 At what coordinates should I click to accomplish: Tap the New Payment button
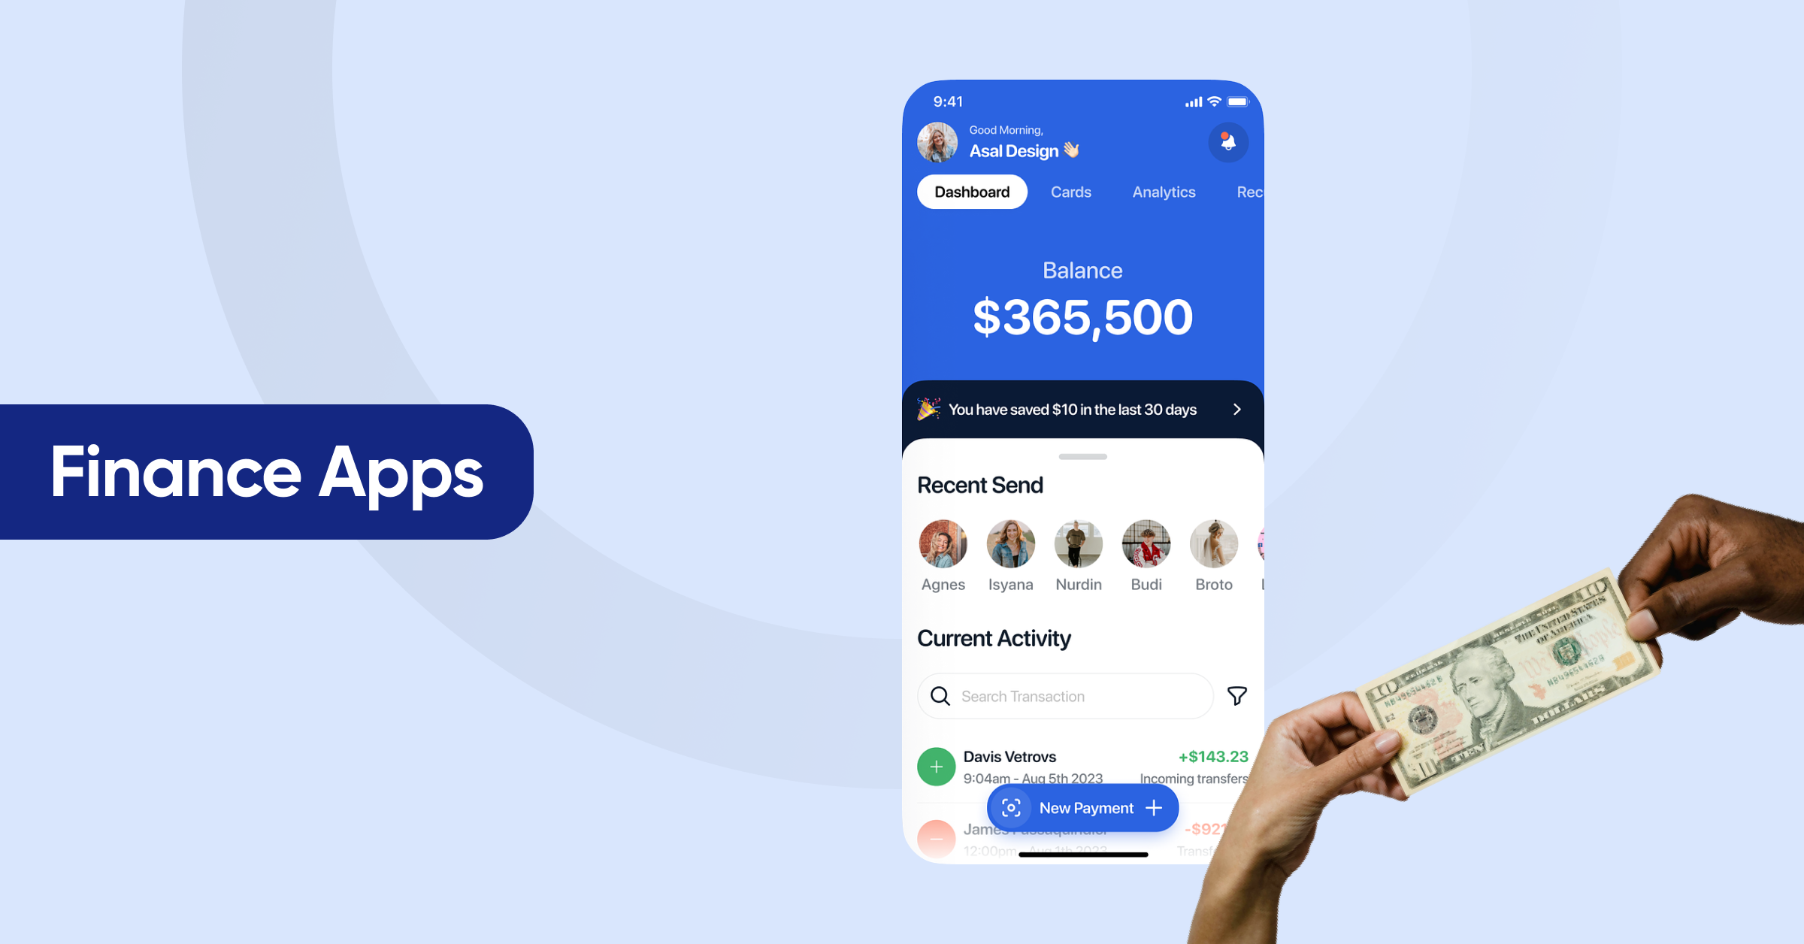(1080, 808)
